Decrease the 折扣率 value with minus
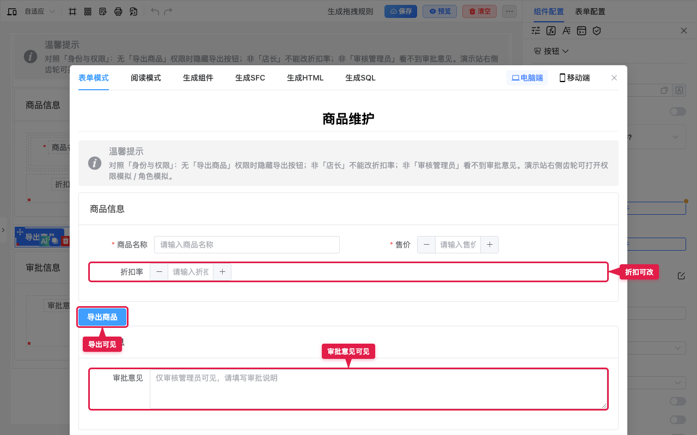Image resolution: width=697 pixels, height=435 pixels. [x=159, y=272]
